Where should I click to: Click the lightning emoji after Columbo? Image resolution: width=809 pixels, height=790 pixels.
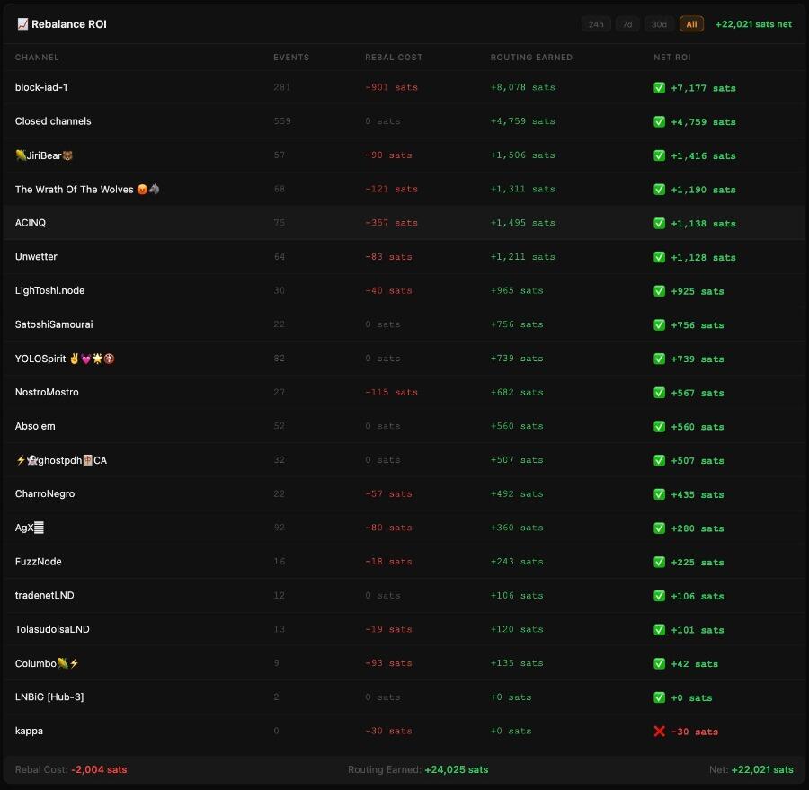[x=74, y=663]
